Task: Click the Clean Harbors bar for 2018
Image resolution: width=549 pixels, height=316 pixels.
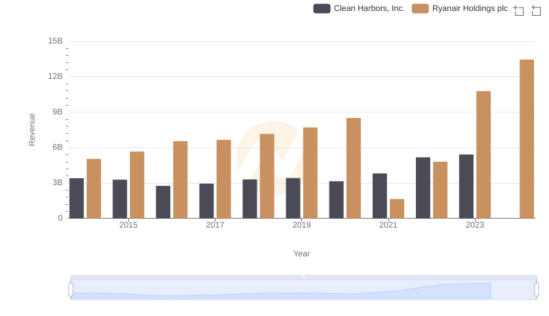Action: click(250, 199)
